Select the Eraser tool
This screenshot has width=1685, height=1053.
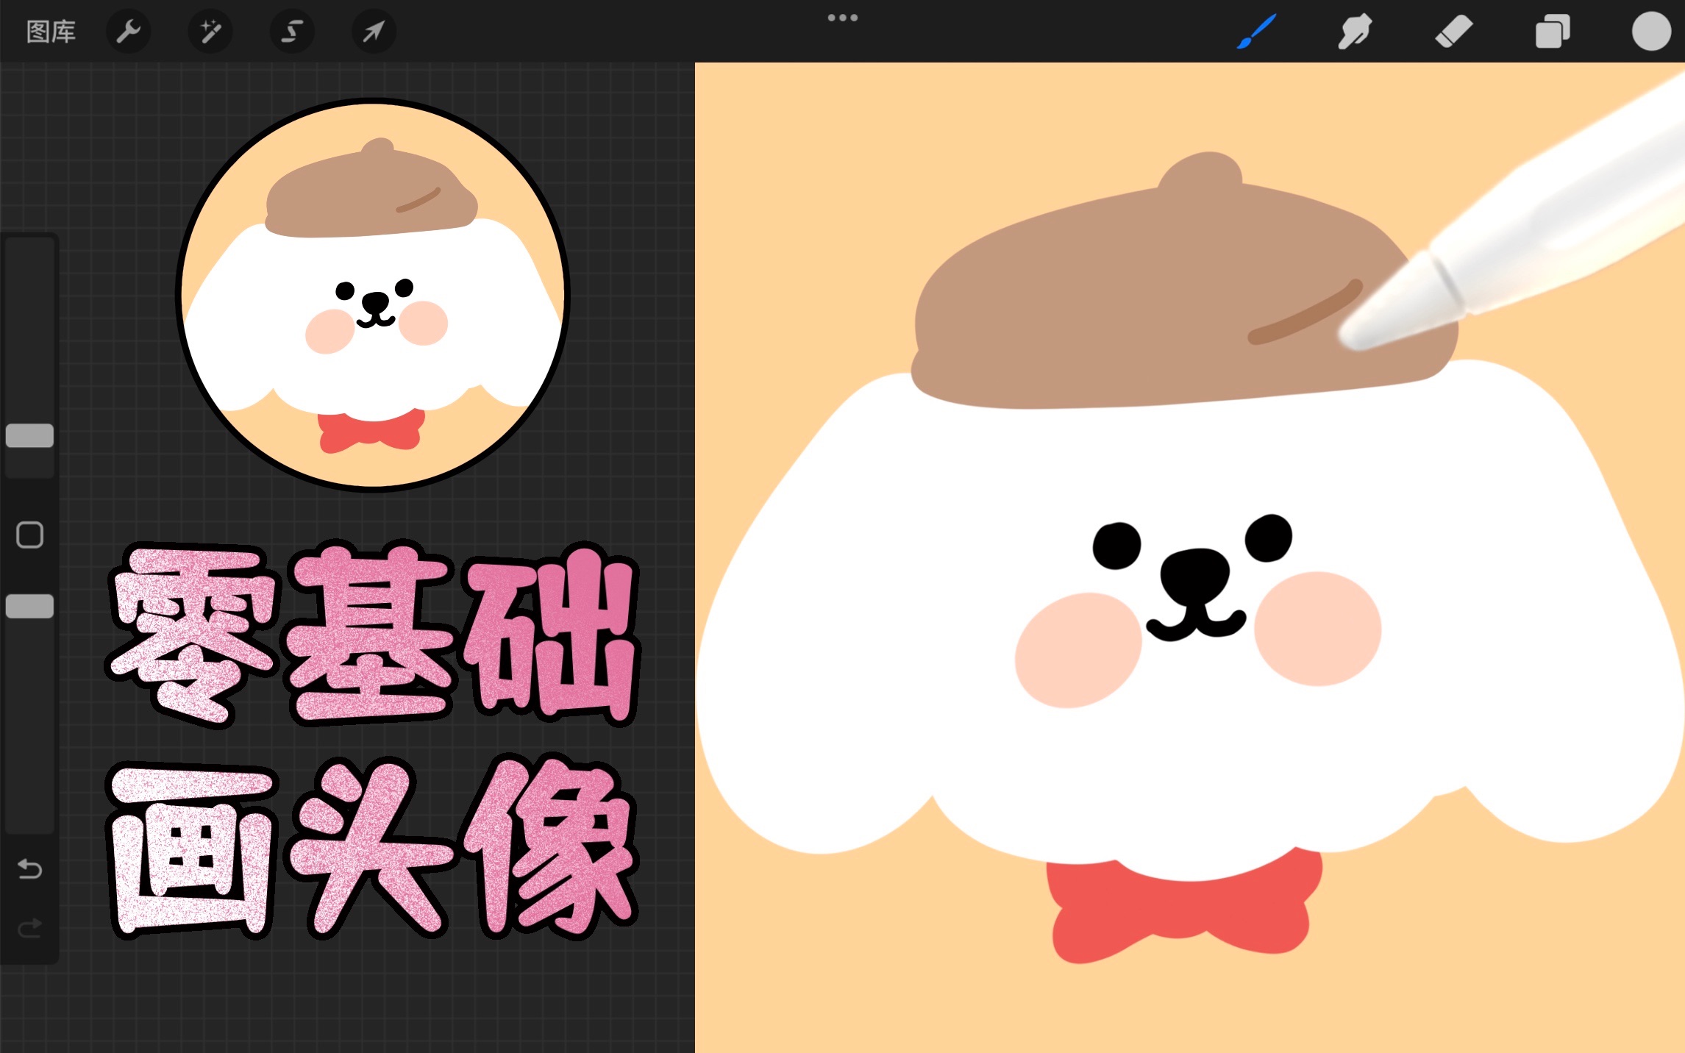[x=1453, y=32]
